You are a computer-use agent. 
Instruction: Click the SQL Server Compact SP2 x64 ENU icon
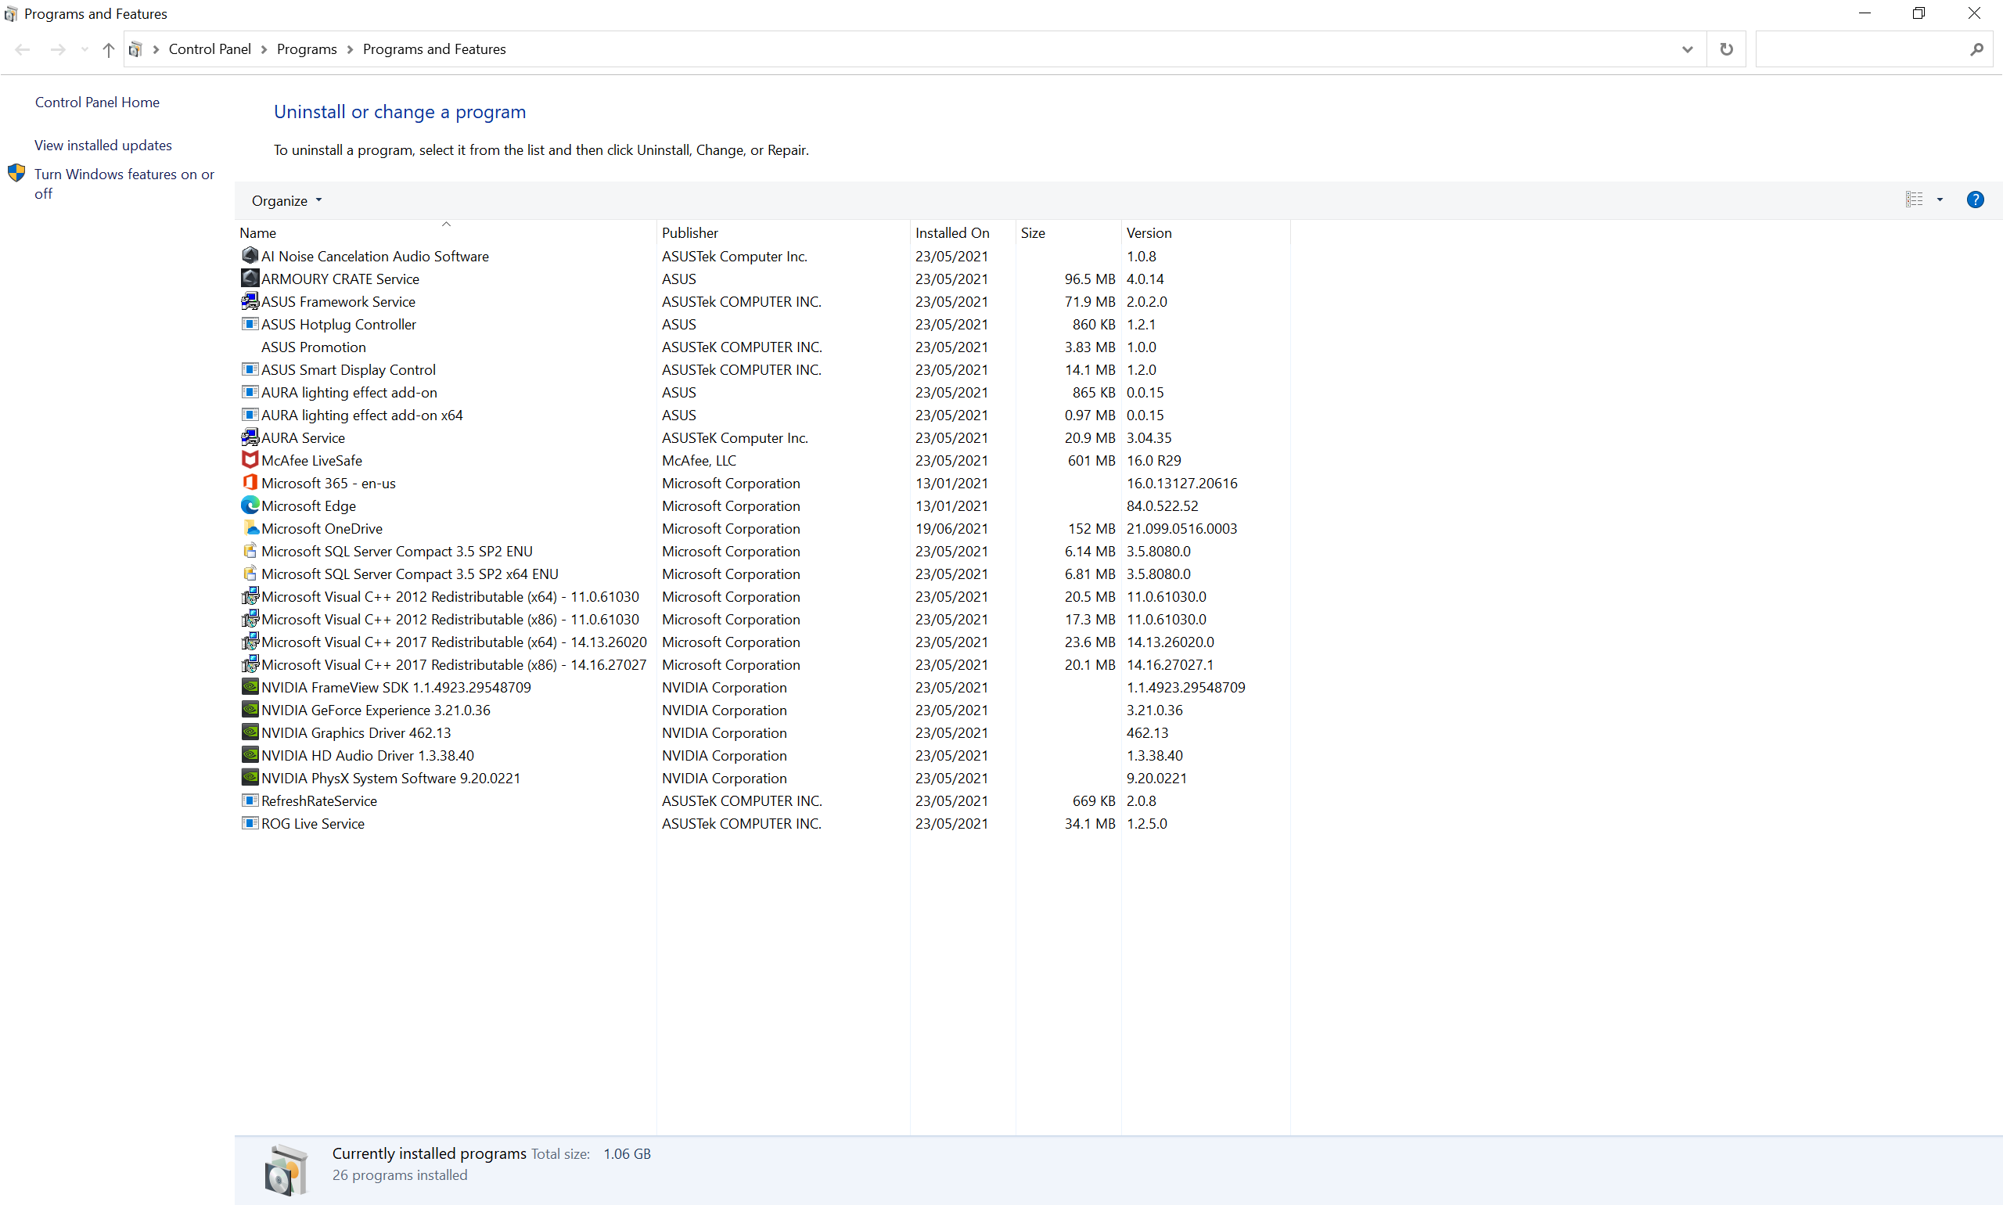(250, 574)
